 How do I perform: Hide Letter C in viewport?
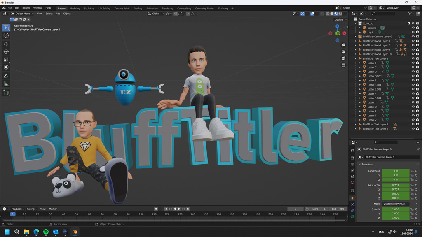pyautogui.click(x=413, y=67)
